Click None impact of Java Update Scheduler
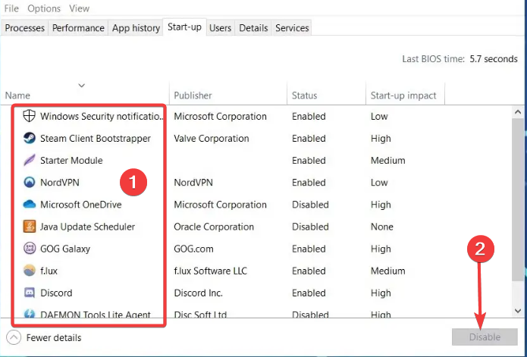527x357 pixels. click(382, 227)
